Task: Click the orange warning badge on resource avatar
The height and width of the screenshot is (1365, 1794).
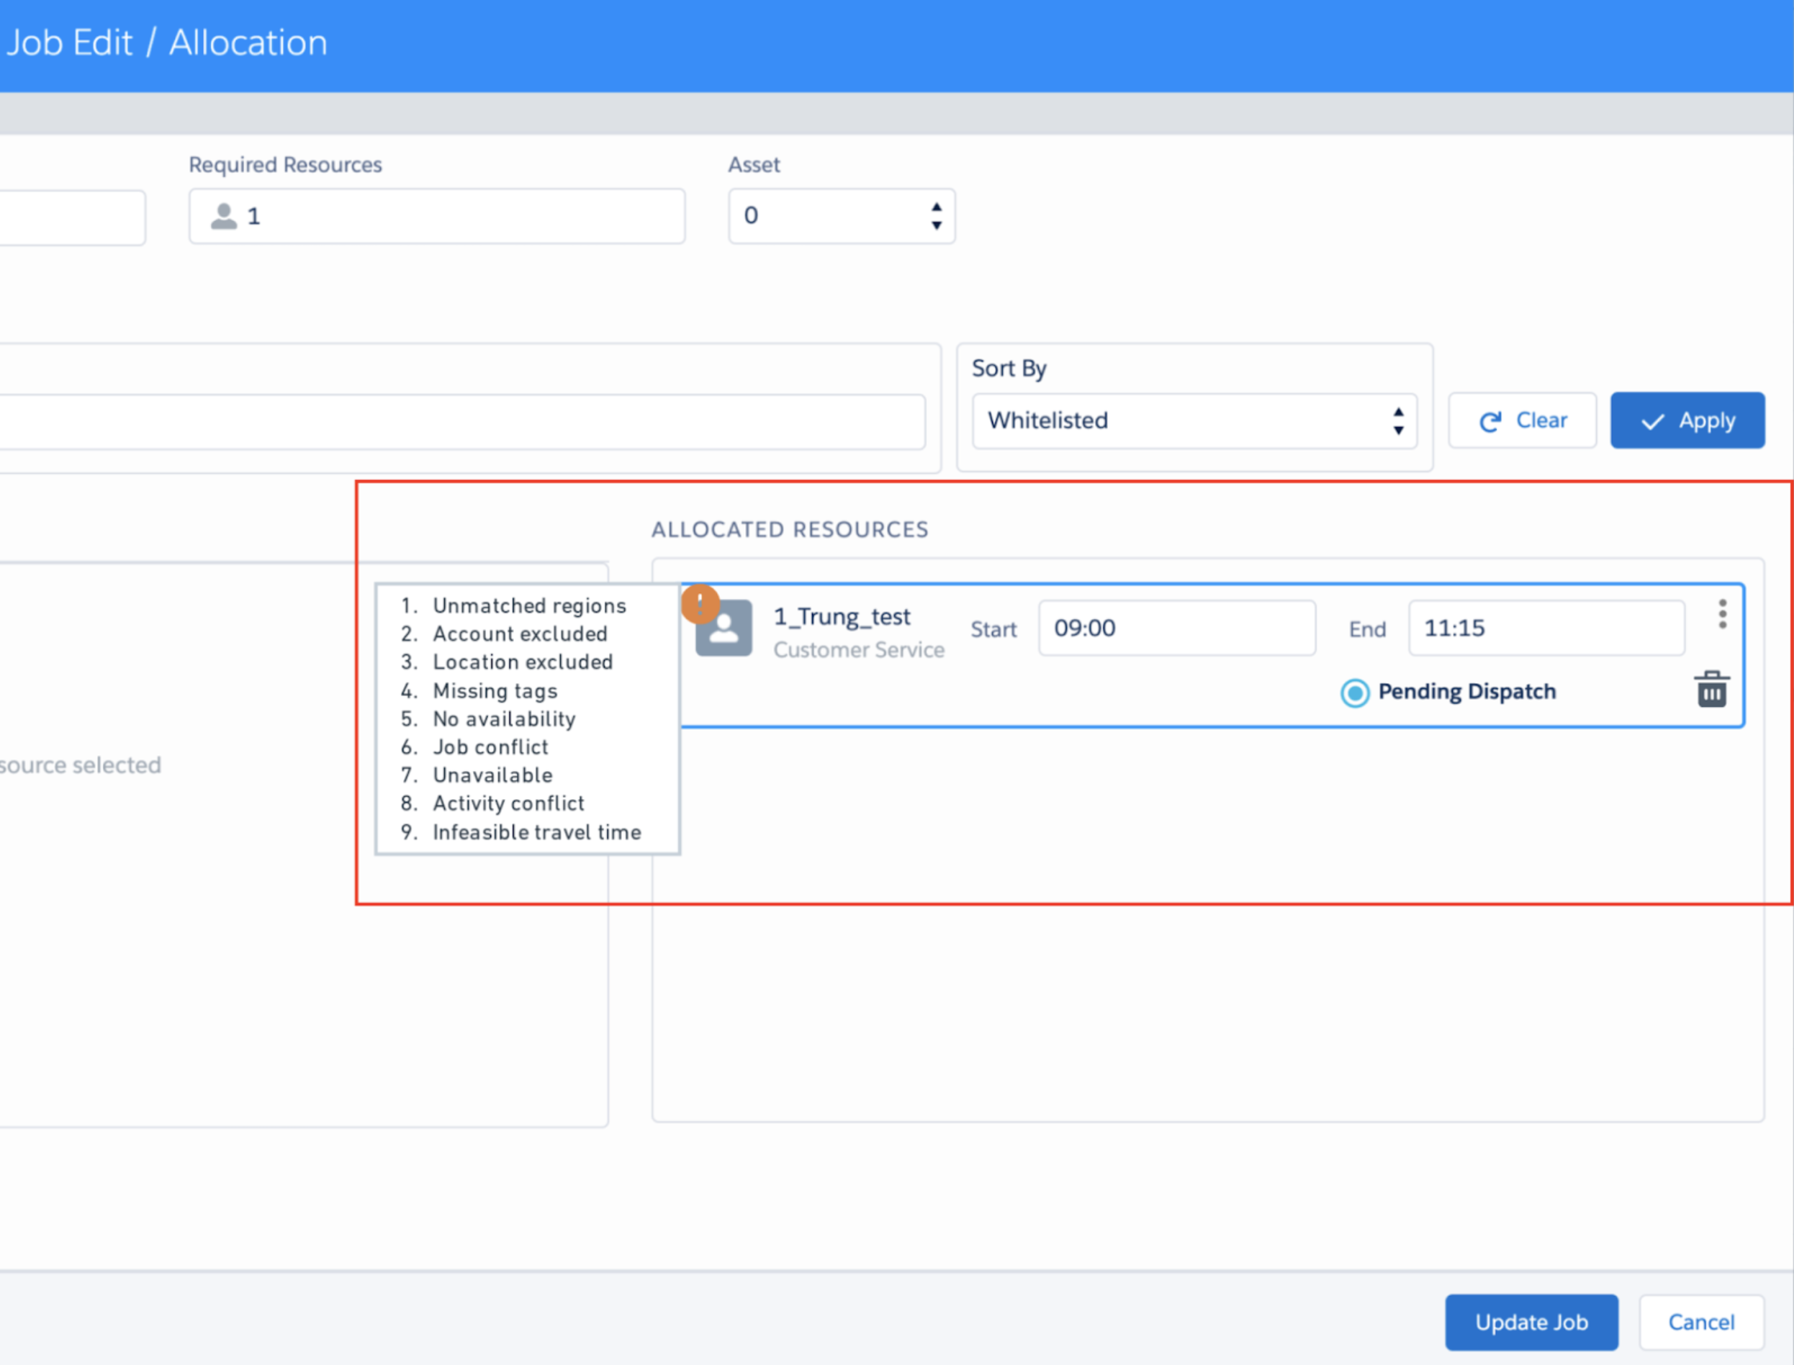Action: pyautogui.click(x=700, y=604)
